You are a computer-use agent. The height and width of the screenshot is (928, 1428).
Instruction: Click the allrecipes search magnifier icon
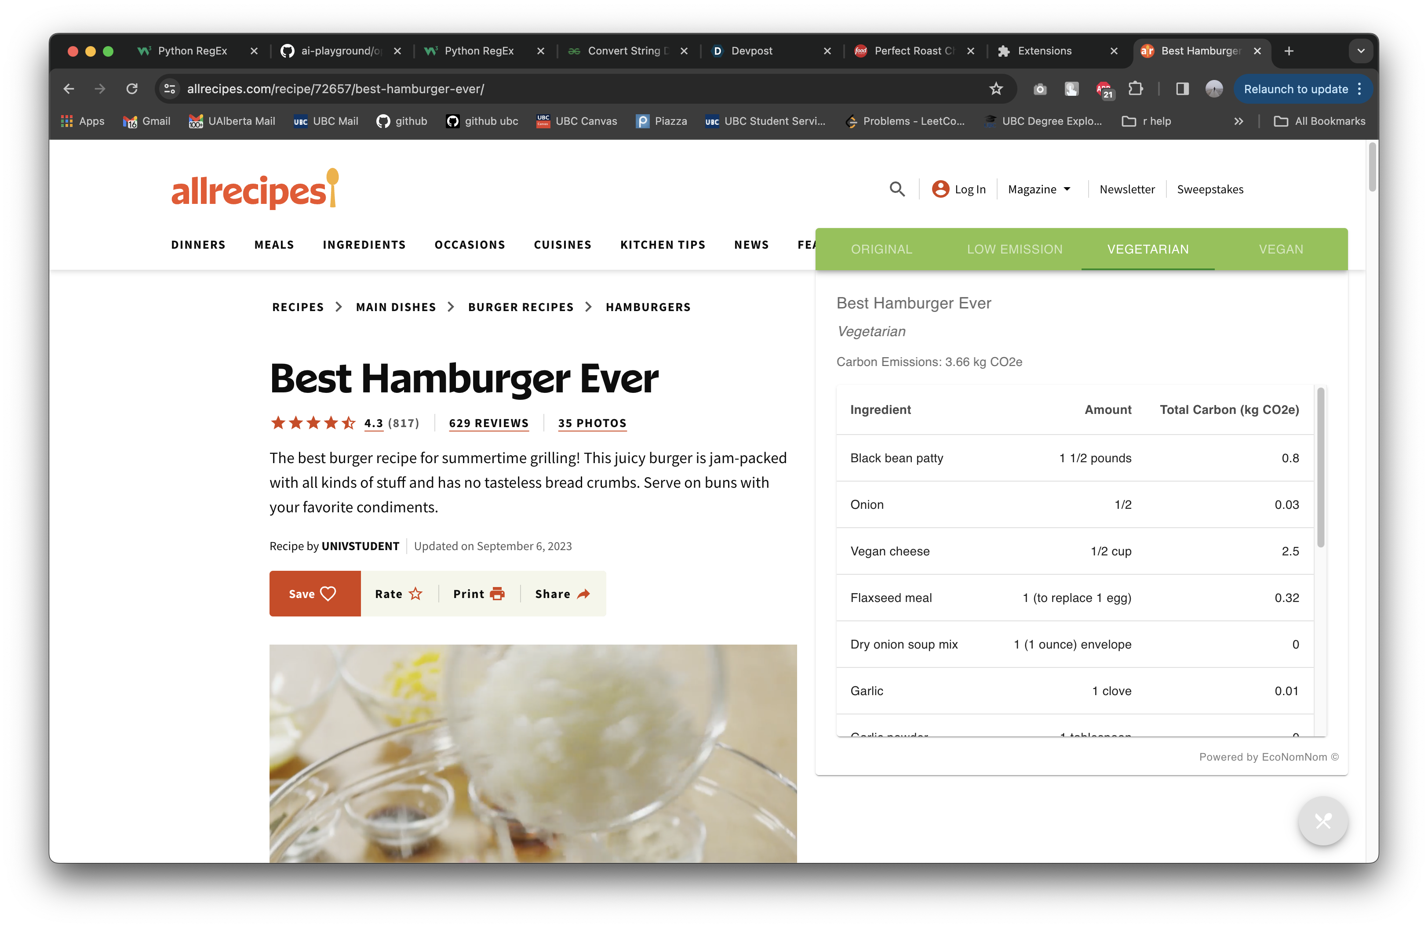tap(896, 189)
